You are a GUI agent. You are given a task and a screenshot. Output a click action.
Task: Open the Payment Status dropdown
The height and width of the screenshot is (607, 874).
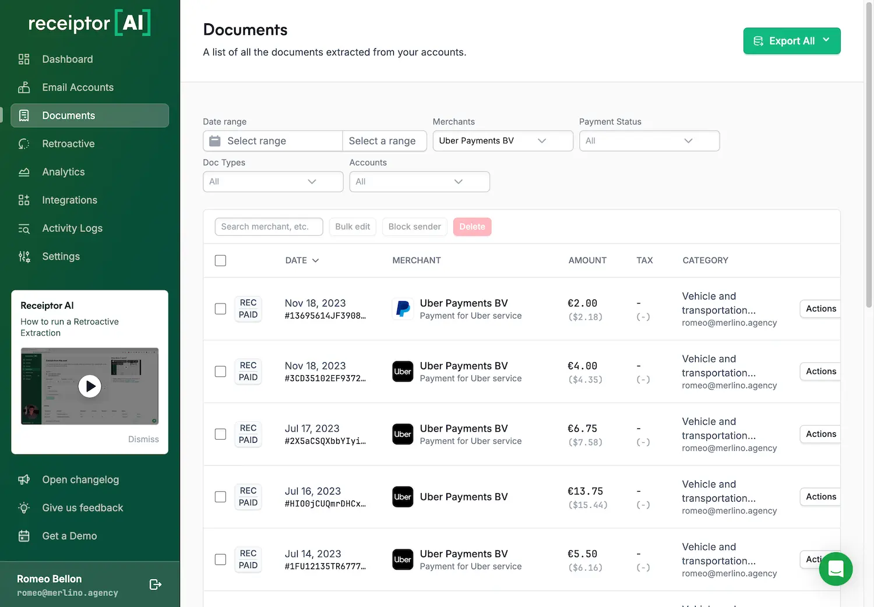pos(649,140)
